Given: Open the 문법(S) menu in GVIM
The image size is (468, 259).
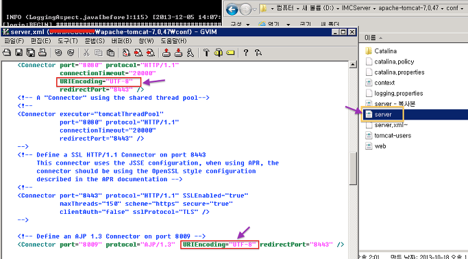Looking at the screenshot, I should pos(95,41).
